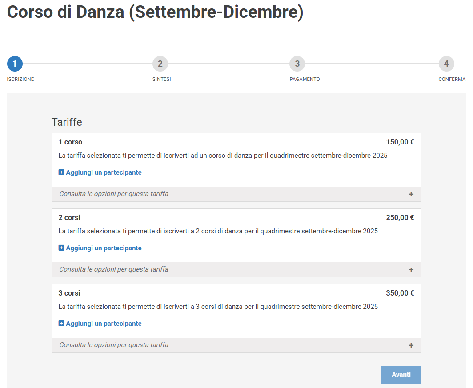Click the 350,00 € price of 3 corsi
473x388 pixels.
click(x=400, y=293)
